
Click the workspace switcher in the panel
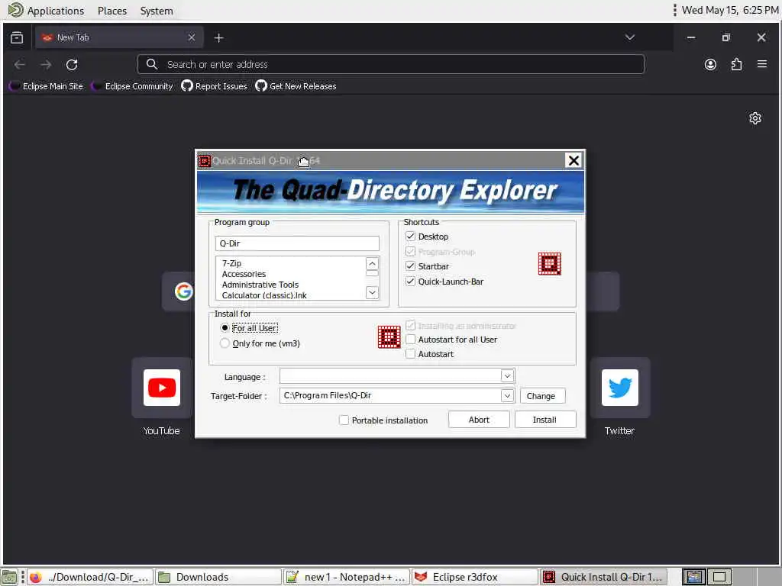[x=706, y=577]
